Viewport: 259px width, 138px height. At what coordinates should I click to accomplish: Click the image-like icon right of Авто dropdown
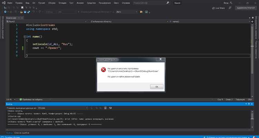146,12
